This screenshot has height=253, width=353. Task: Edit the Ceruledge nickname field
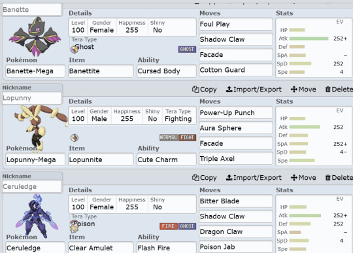pyautogui.click(x=32, y=186)
